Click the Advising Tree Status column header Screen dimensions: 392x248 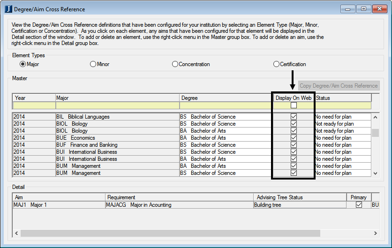pyautogui.click(x=300, y=197)
